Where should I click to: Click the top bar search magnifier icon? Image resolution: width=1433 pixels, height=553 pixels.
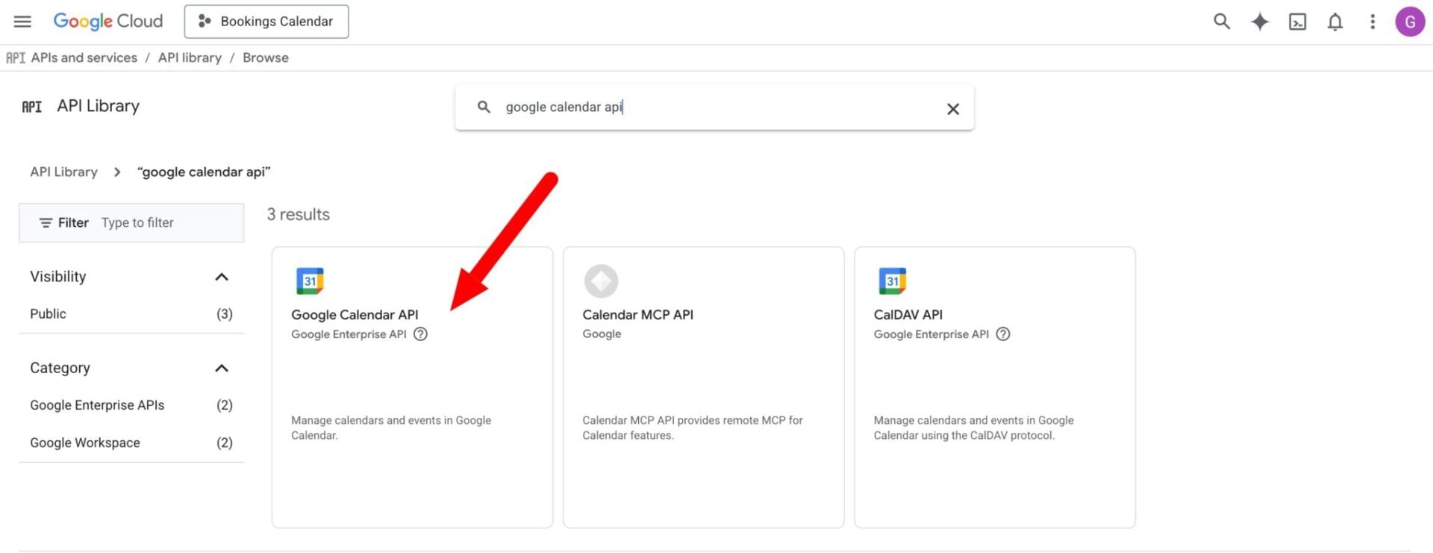tap(1222, 22)
